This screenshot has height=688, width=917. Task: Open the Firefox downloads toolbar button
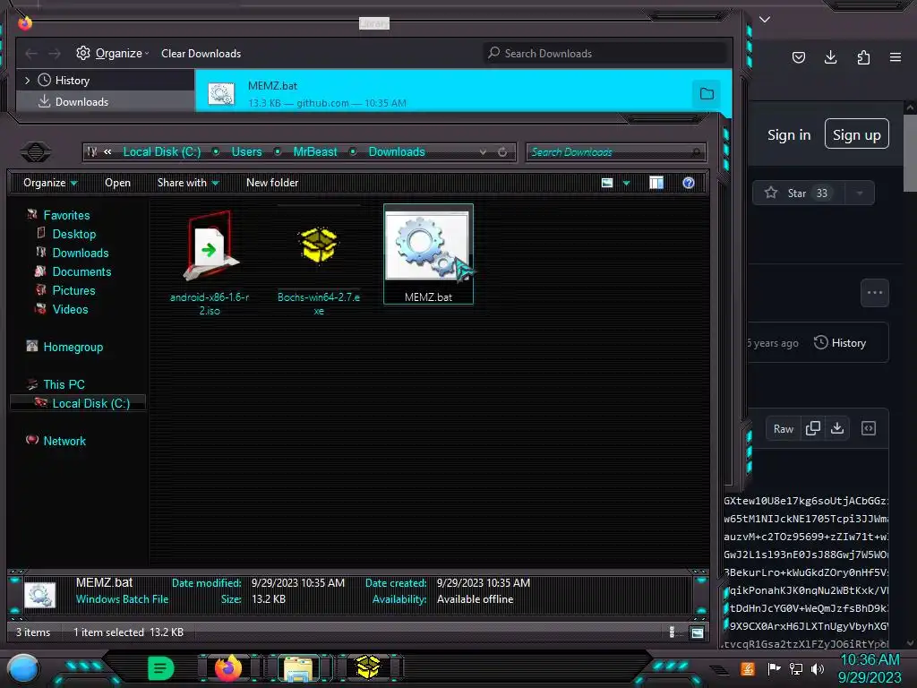point(830,57)
